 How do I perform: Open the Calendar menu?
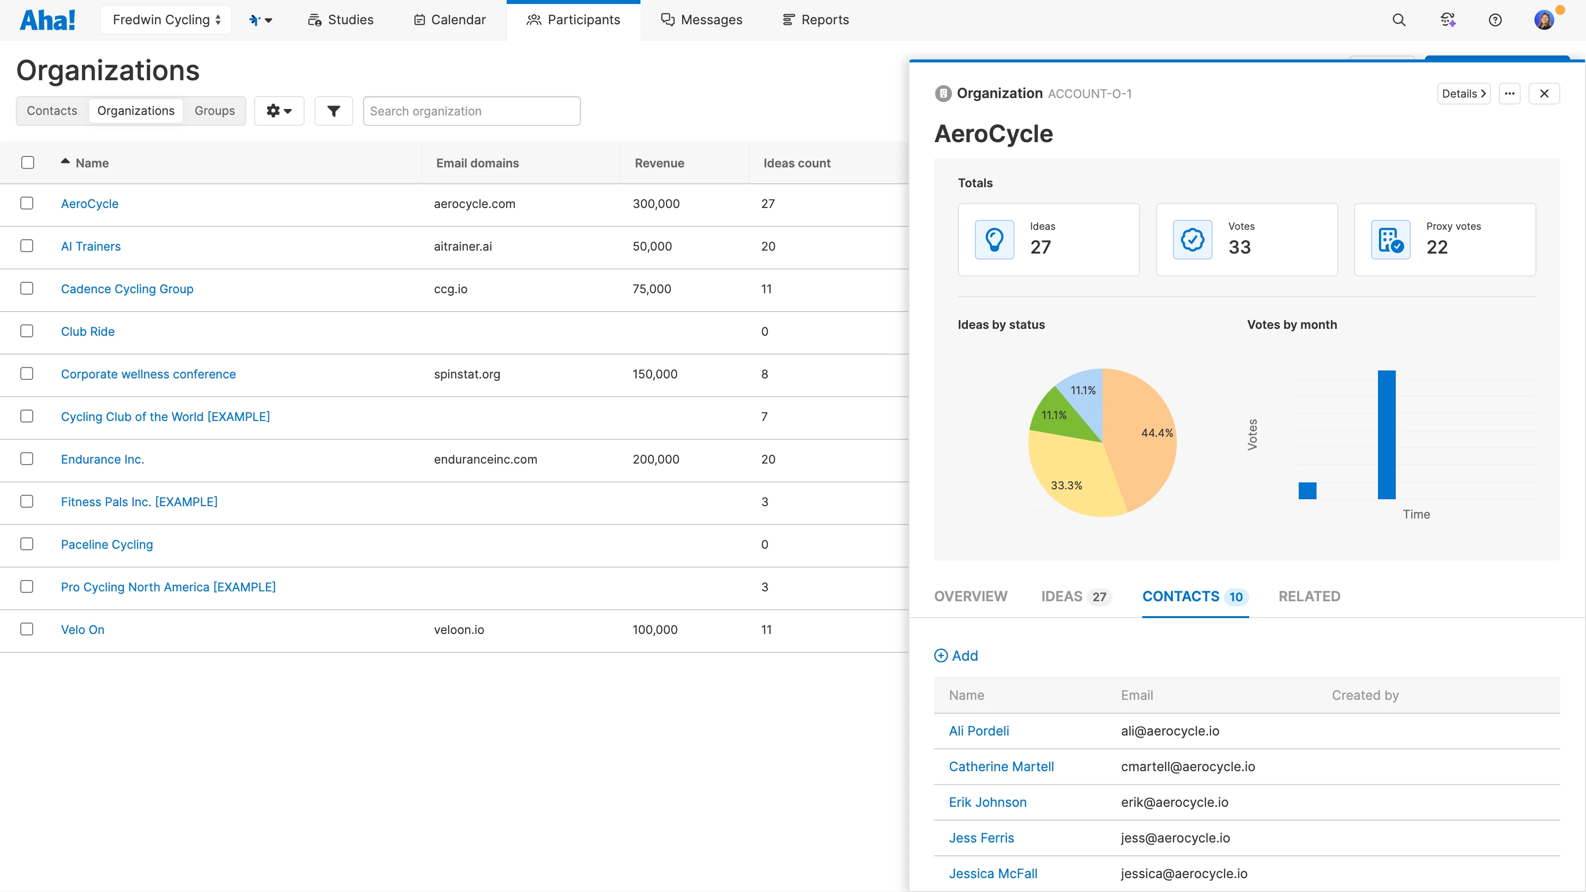click(x=449, y=20)
